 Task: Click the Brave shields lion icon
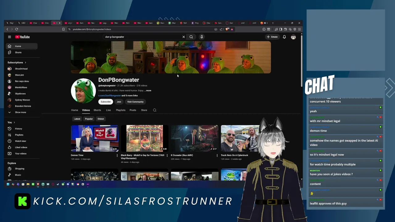click(x=227, y=29)
